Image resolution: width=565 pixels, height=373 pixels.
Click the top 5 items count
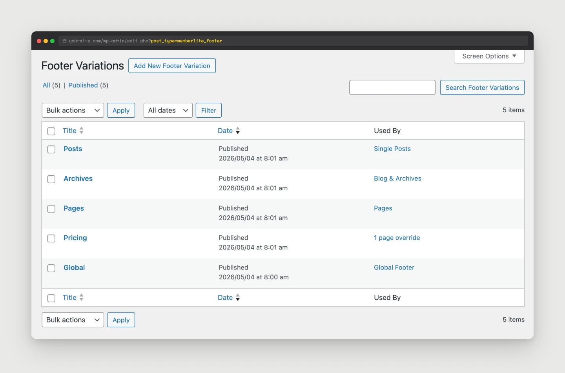(x=514, y=110)
